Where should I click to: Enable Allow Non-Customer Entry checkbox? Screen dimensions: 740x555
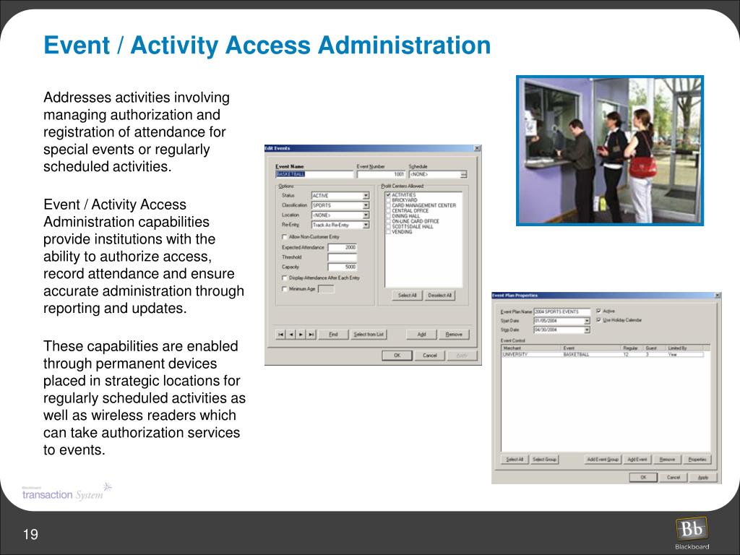(285, 237)
